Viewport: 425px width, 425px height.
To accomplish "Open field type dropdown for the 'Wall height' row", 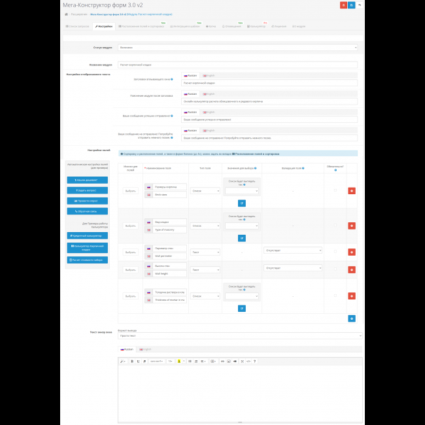I will [x=205, y=269].
